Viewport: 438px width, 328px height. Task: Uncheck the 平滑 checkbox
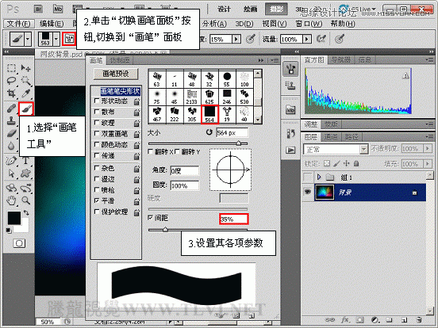point(97,200)
